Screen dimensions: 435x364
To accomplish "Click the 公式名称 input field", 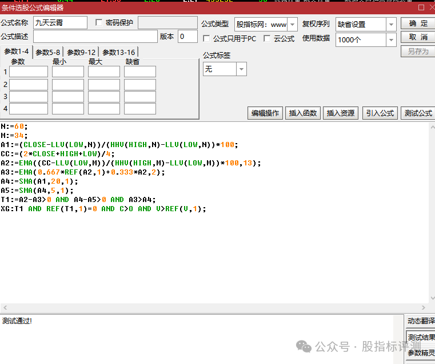I will pyautogui.click(x=60, y=23).
